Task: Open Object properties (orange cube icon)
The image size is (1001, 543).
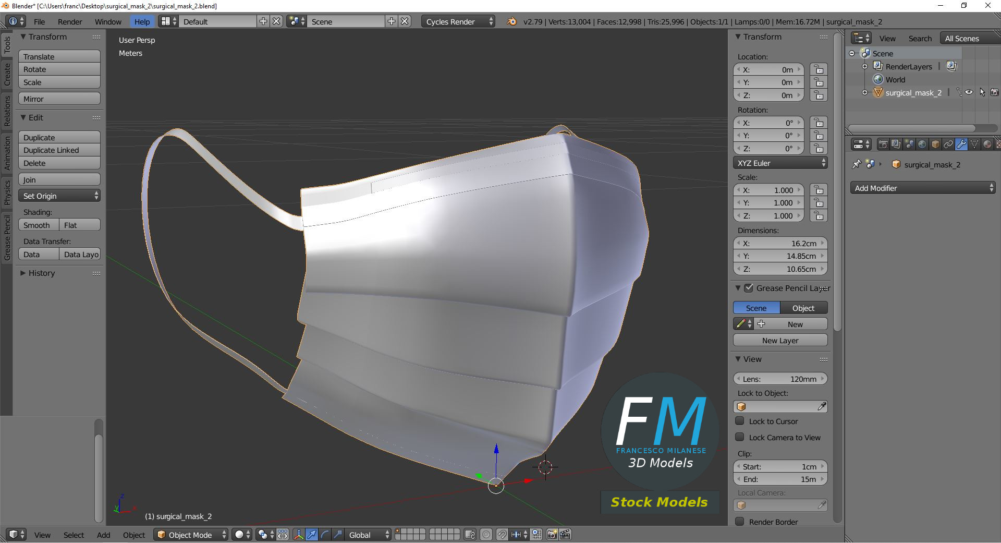Action: [936, 144]
